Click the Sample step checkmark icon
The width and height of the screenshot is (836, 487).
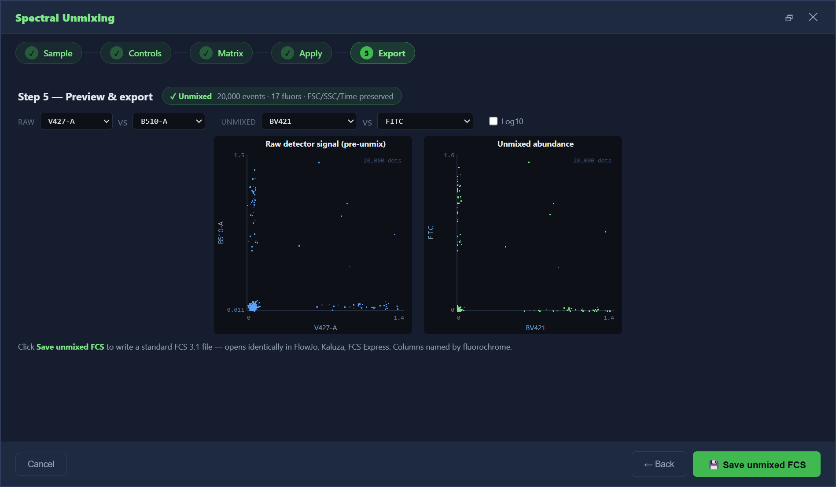[x=32, y=53]
